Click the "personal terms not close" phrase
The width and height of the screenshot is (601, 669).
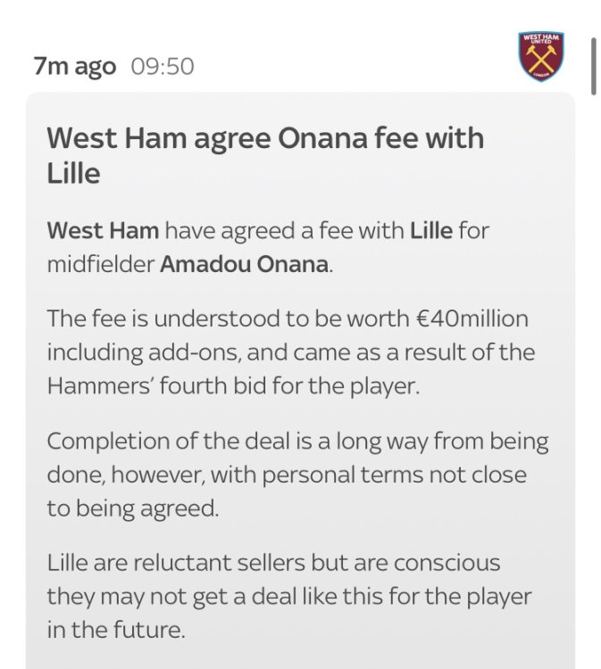point(396,475)
